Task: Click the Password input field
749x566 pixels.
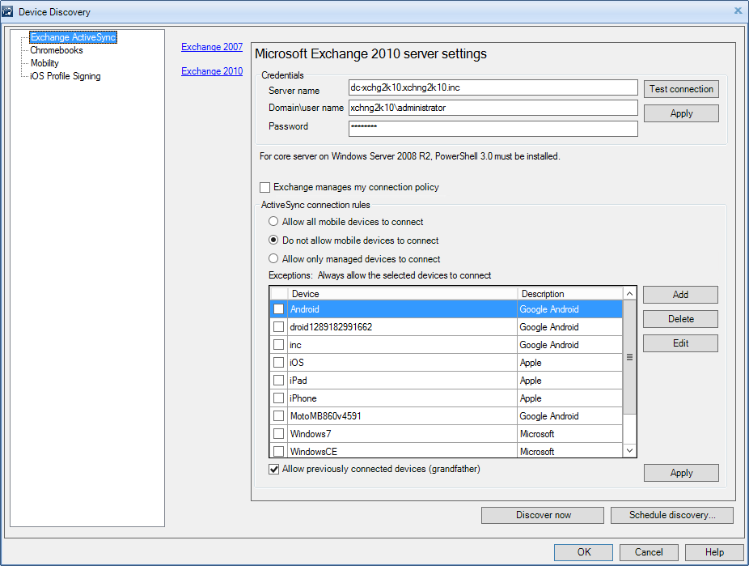Action: pos(493,128)
